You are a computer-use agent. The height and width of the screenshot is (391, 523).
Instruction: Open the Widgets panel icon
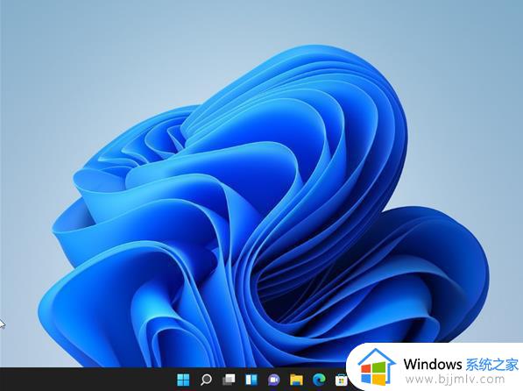click(251, 380)
